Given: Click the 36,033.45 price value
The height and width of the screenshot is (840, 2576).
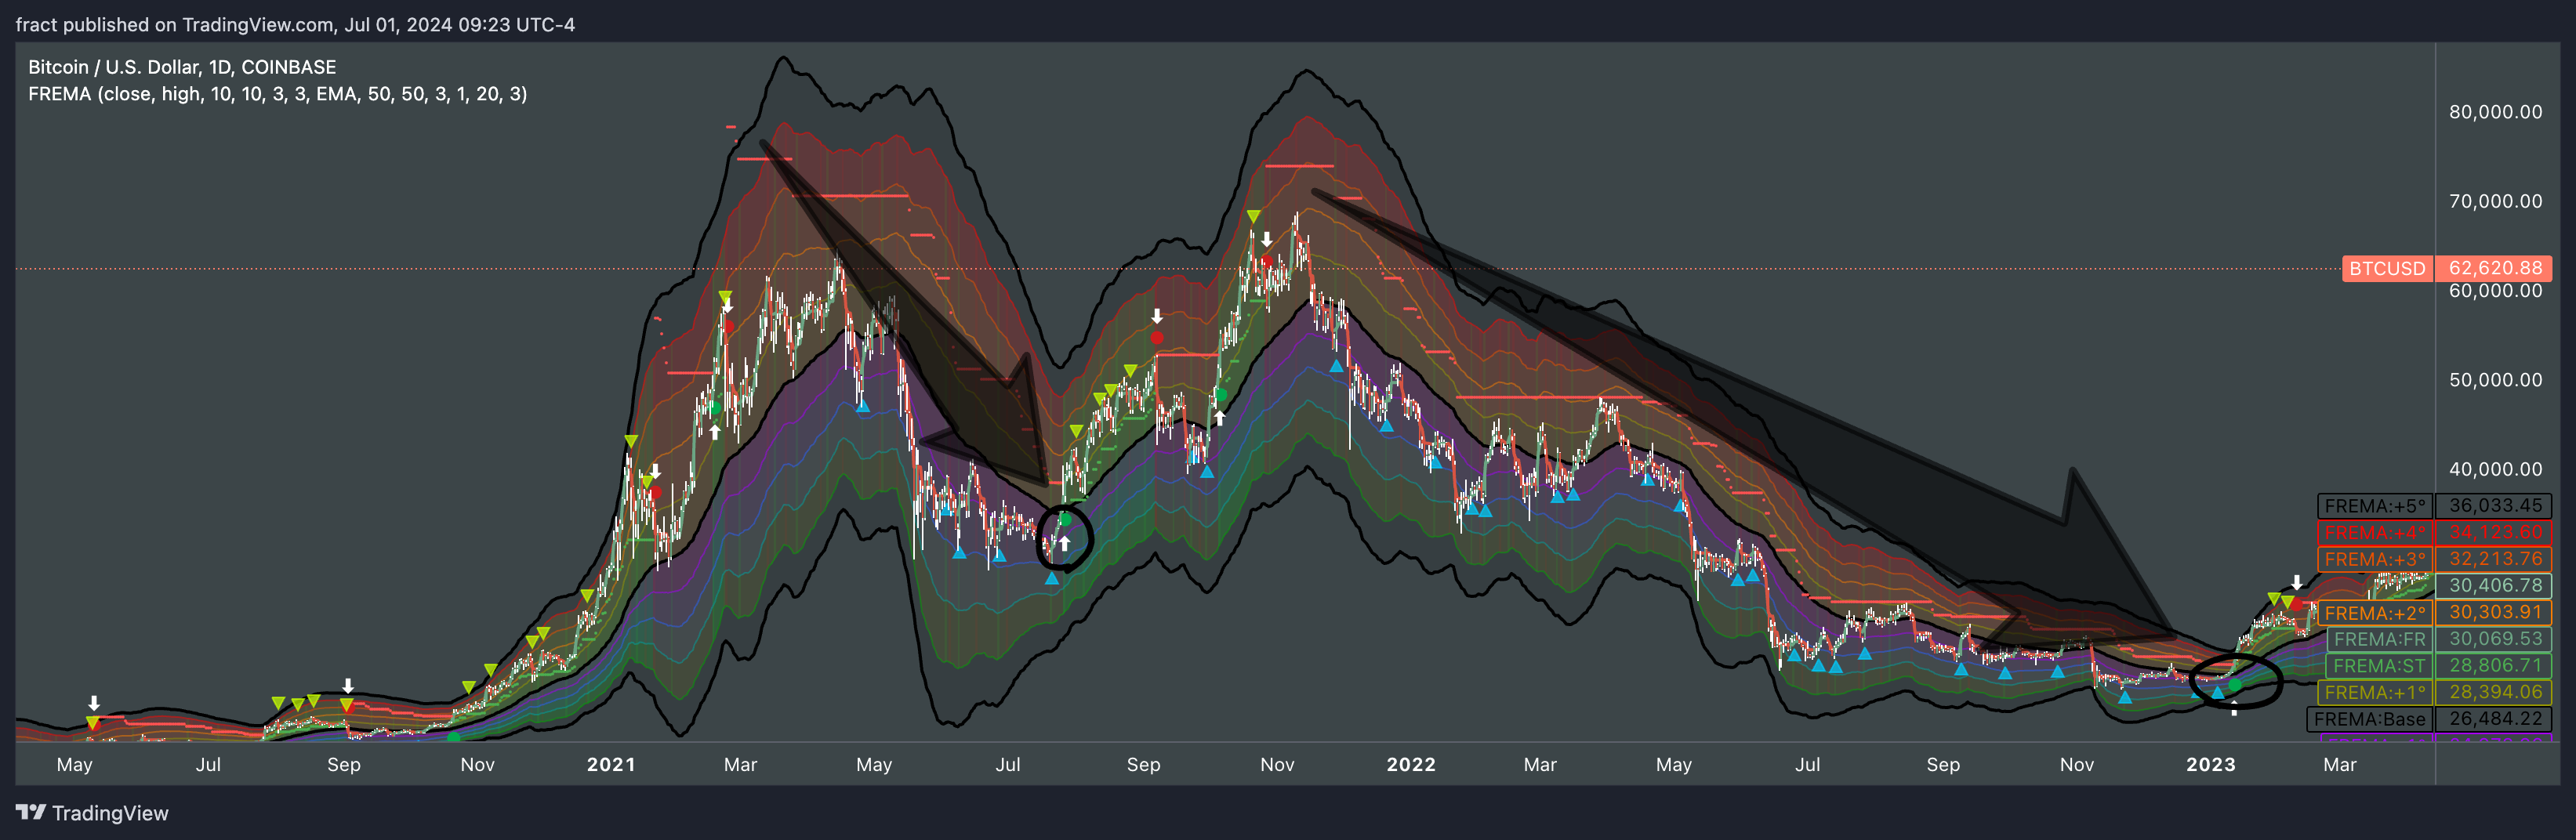Looking at the screenshot, I should pyautogui.click(x=2495, y=506).
